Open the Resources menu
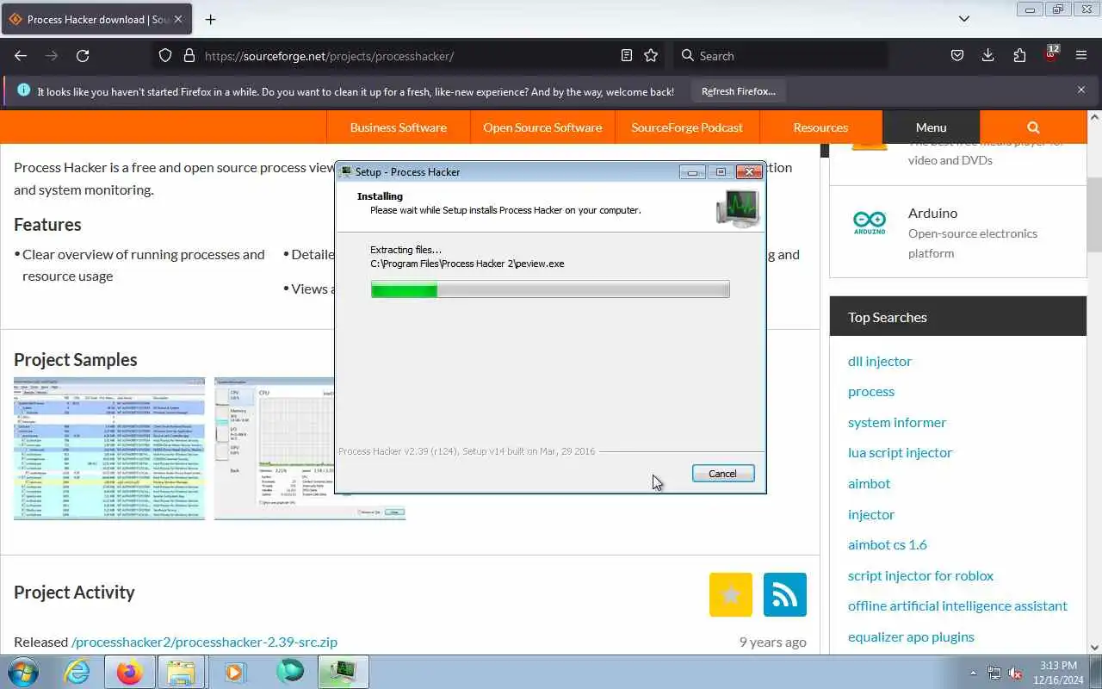Screen dimensions: 1102x689 820,127
